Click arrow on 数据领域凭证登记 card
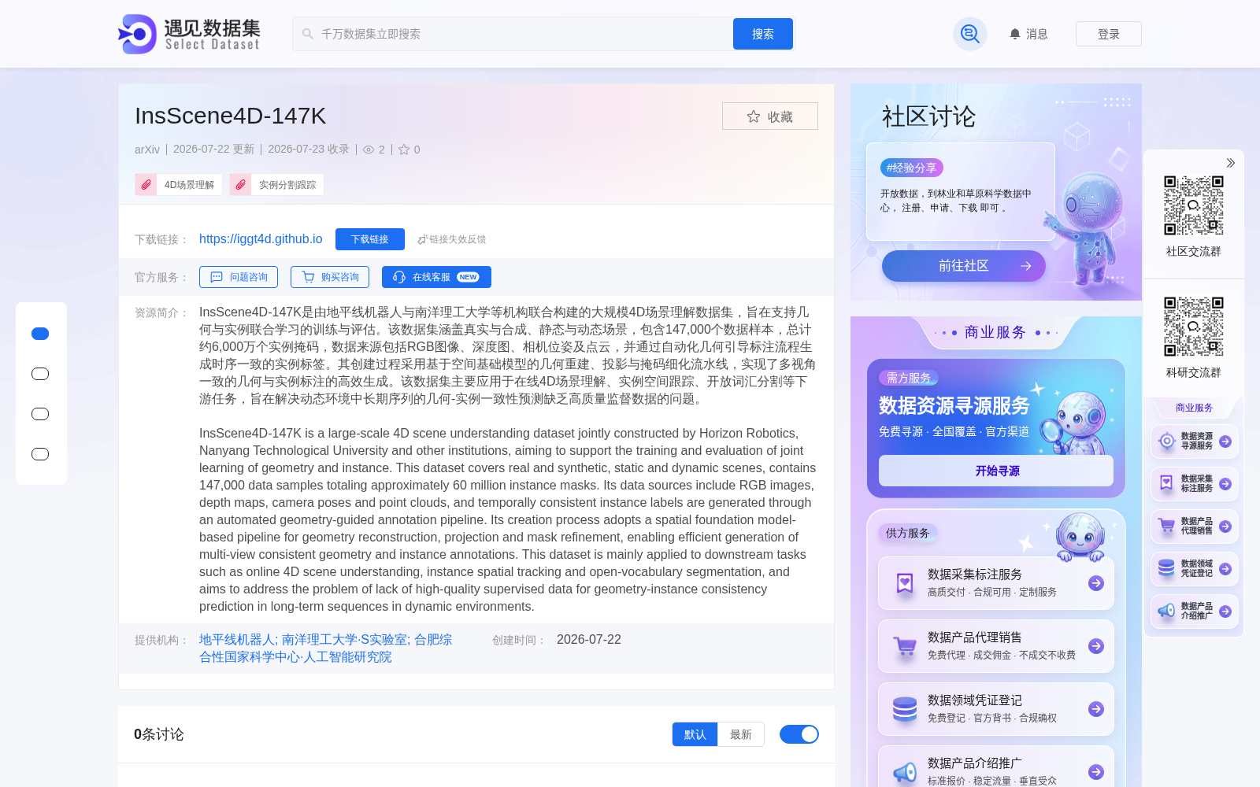Screen dimensions: 1260x787 (1096, 709)
